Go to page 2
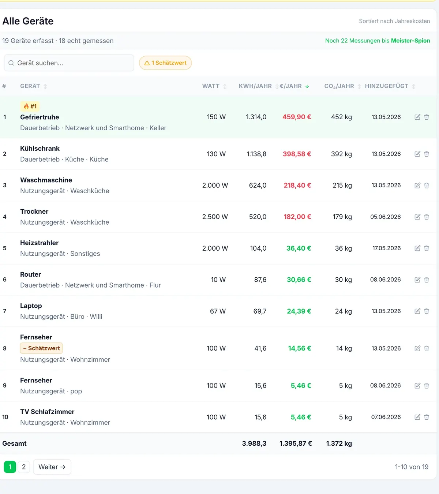439x494 pixels. (24, 467)
